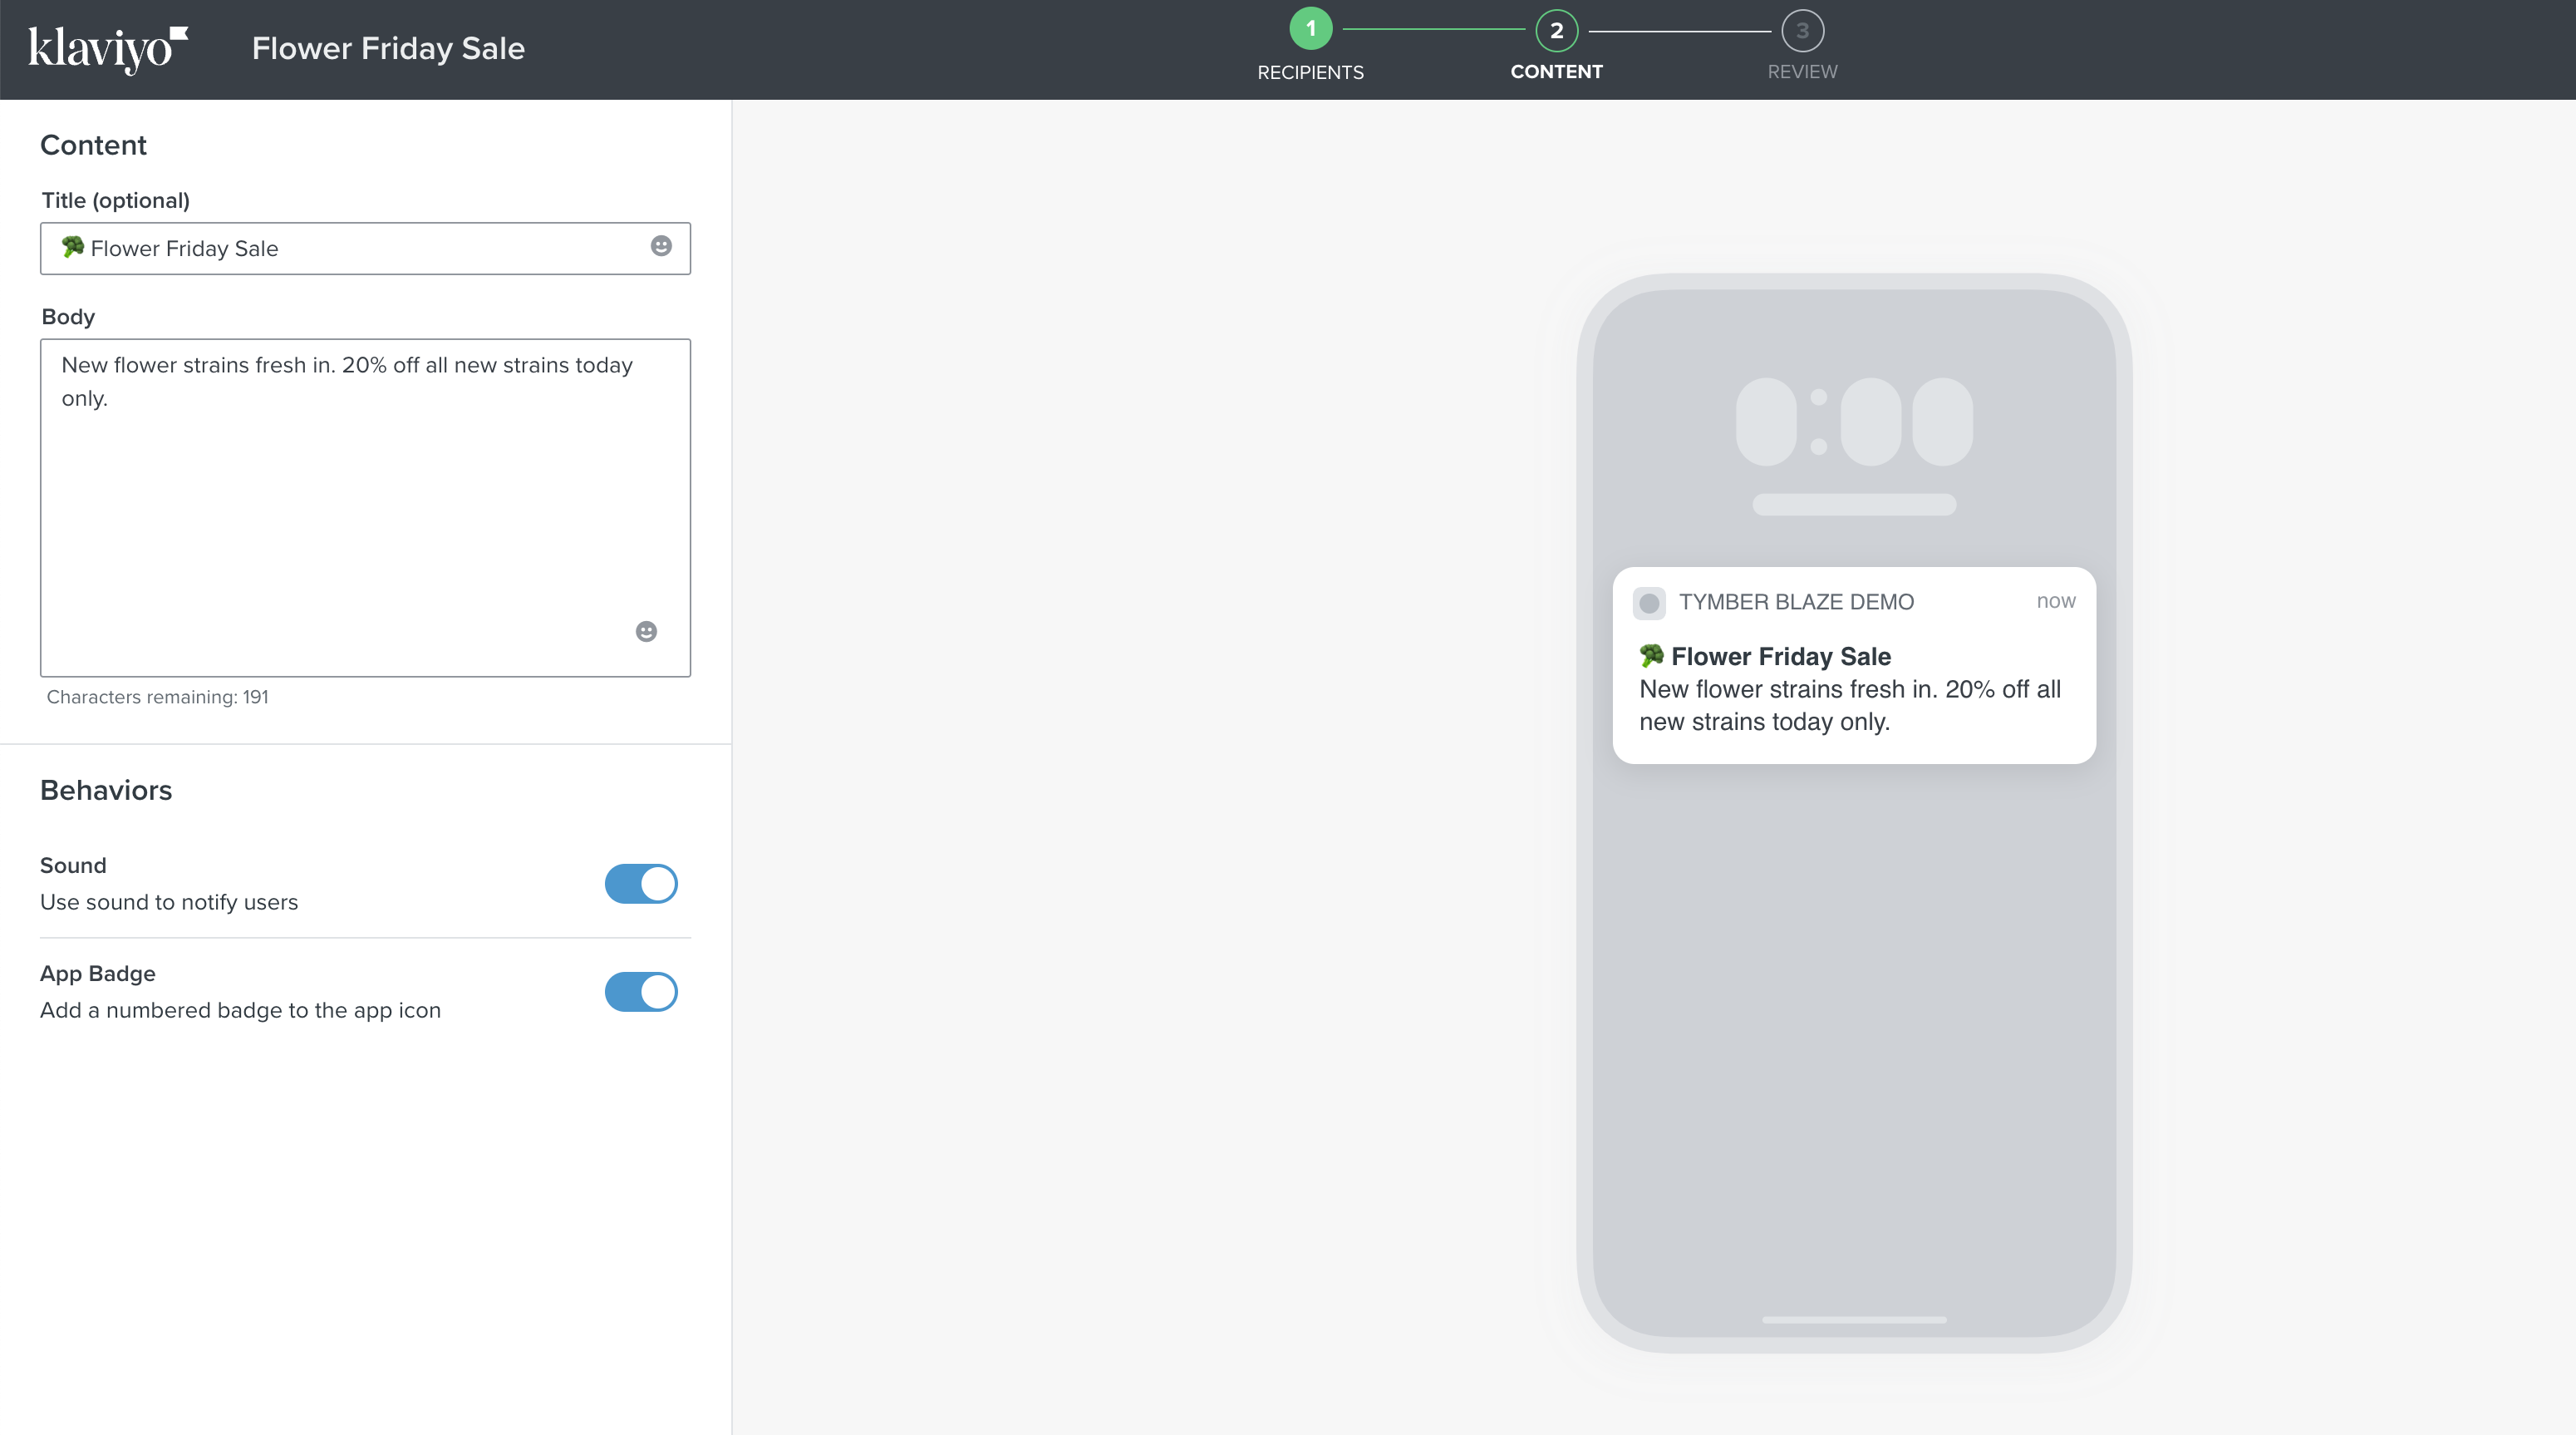This screenshot has height=1435, width=2576.
Task: Click the 'Behaviors' section heading
Action: pyautogui.click(x=106, y=790)
